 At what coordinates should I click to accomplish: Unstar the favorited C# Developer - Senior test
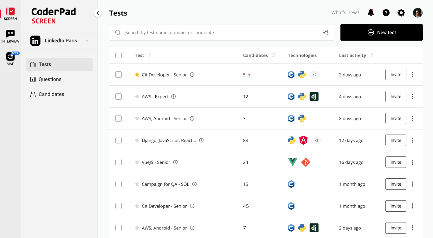137,75
